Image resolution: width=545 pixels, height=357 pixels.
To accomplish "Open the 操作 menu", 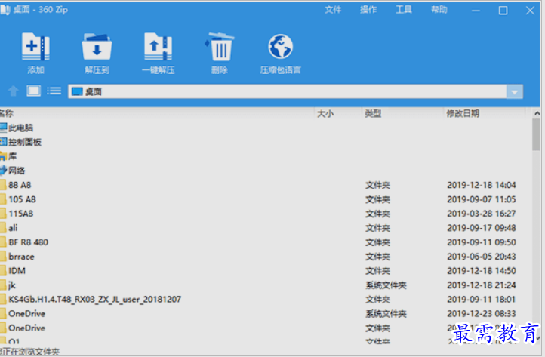I will pyautogui.click(x=368, y=10).
